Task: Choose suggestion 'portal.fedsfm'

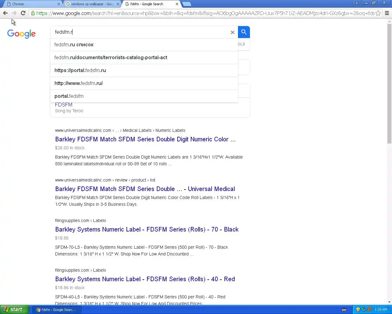Action: pyautogui.click(x=144, y=96)
